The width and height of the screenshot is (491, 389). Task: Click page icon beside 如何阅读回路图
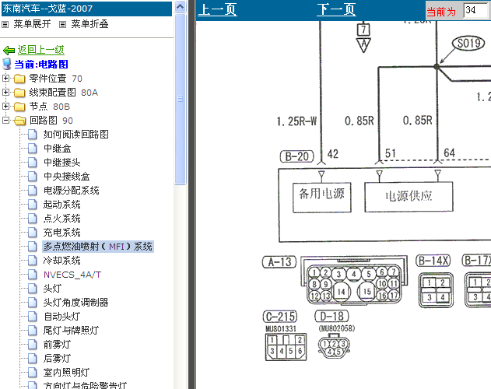33,135
